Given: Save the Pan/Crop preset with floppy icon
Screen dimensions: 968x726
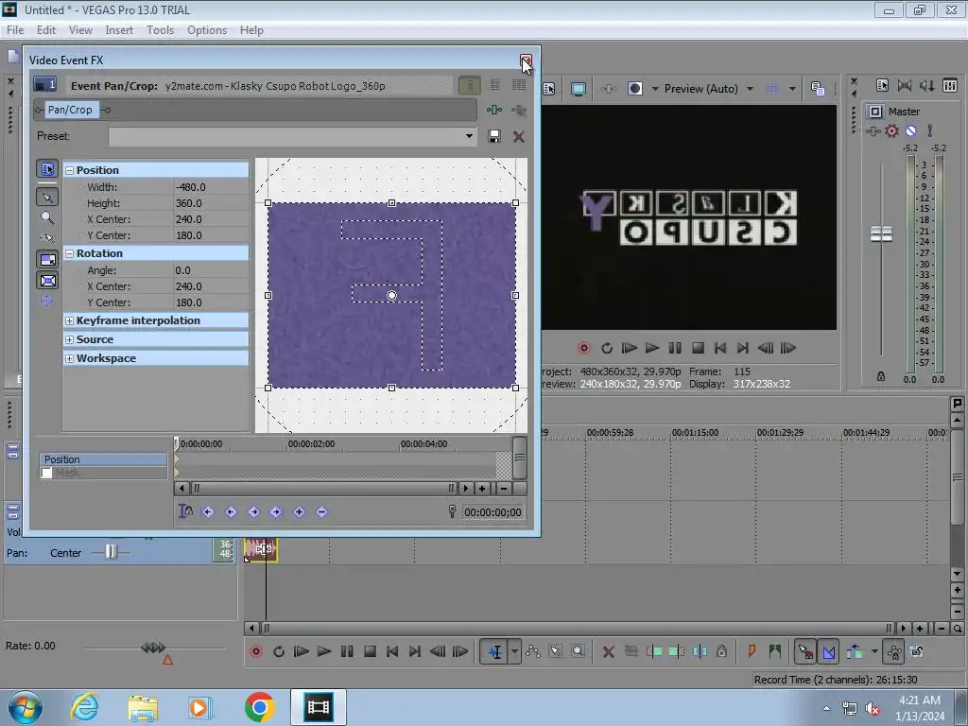Looking at the screenshot, I should [493, 136].
